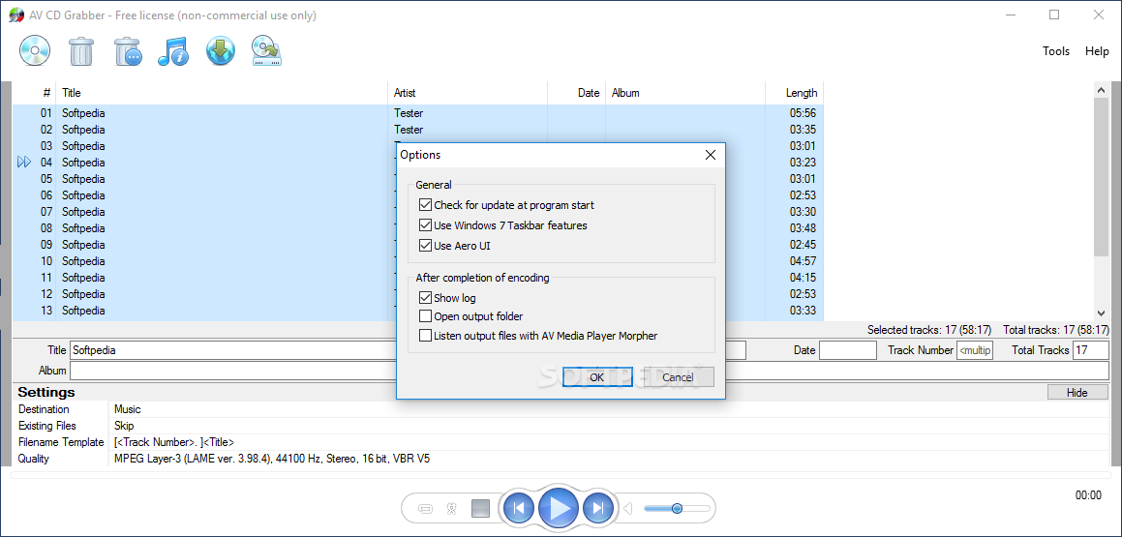Screen dimensions: 1122x537
Task: Click the shuffle icon in player controls
Action: (451, 509)
